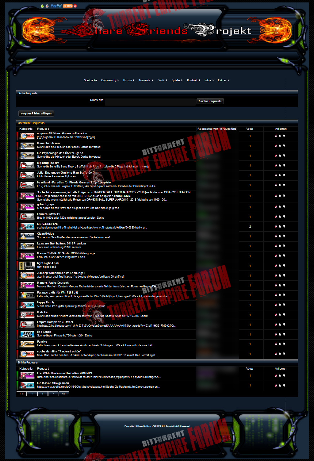Click the colorful flask icon in the header

coord(47,6)
